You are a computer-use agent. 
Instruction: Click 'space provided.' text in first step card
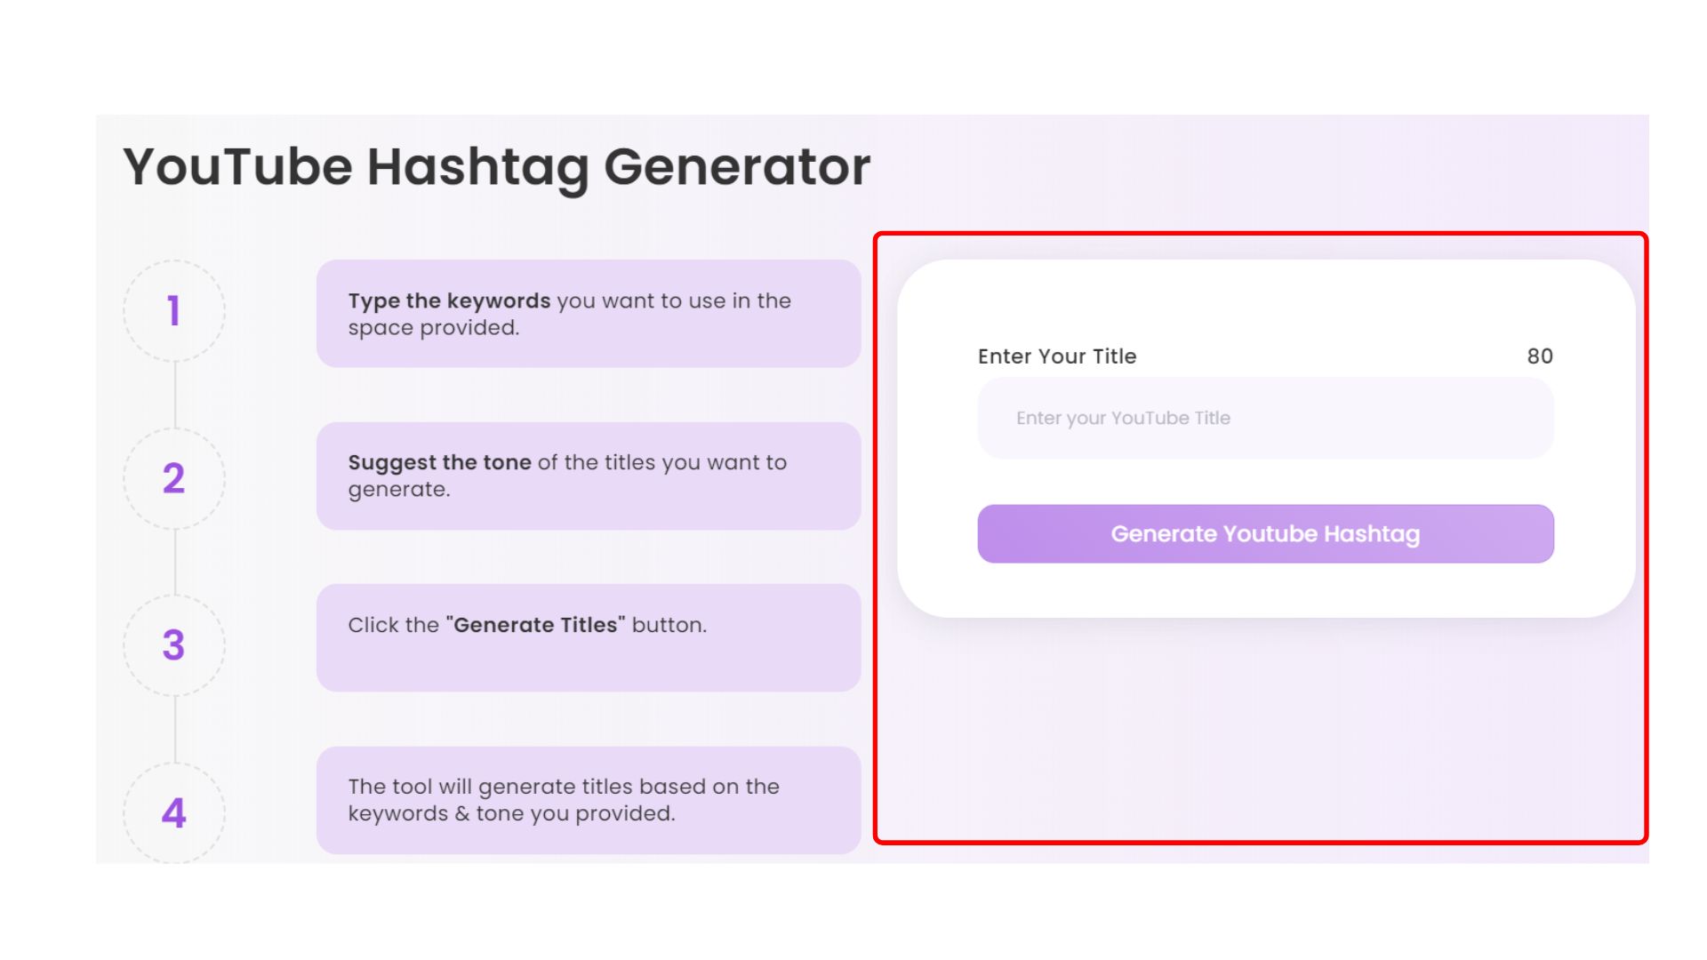433,328
